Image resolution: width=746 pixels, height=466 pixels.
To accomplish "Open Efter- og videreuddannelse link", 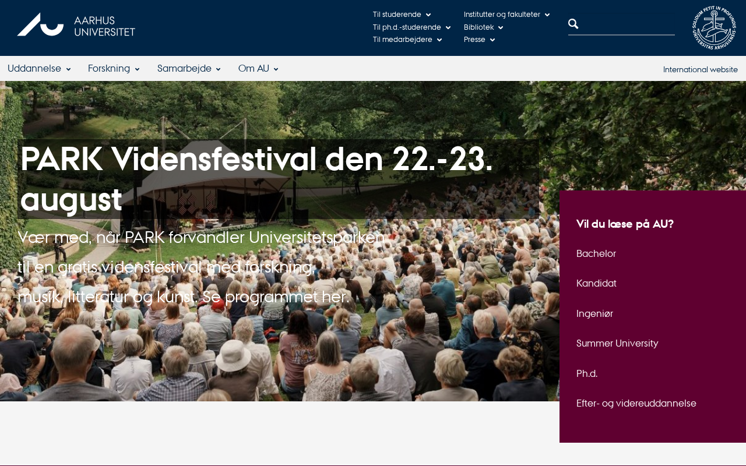I will 636,404.
